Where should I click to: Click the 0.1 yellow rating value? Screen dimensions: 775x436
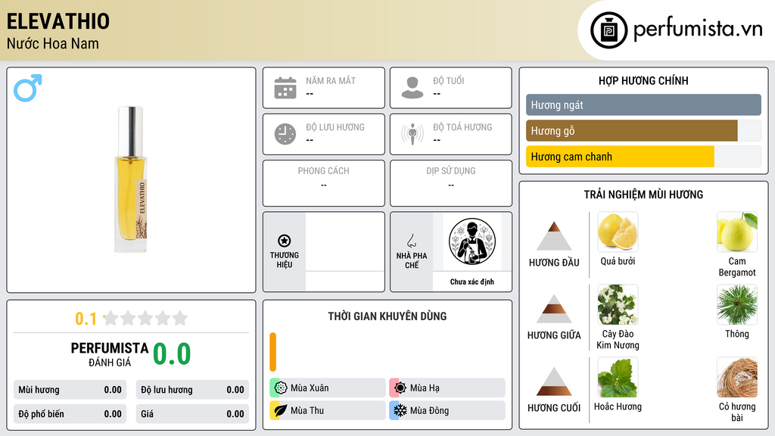click(86, 319)
